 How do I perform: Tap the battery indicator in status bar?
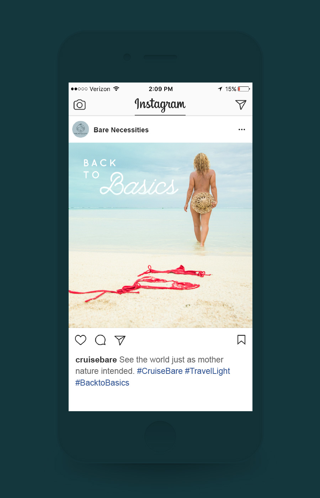point(244,89)
